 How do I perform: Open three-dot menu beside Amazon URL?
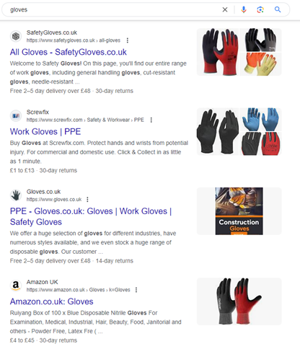point(136,290)
